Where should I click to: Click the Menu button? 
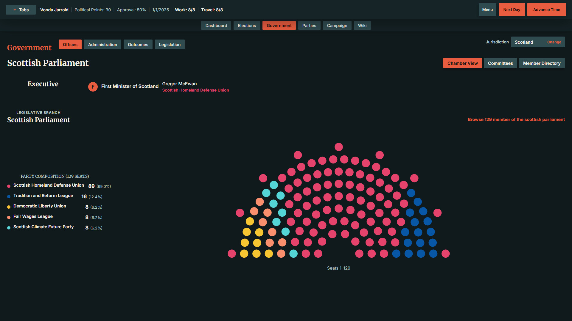point(487,10)
